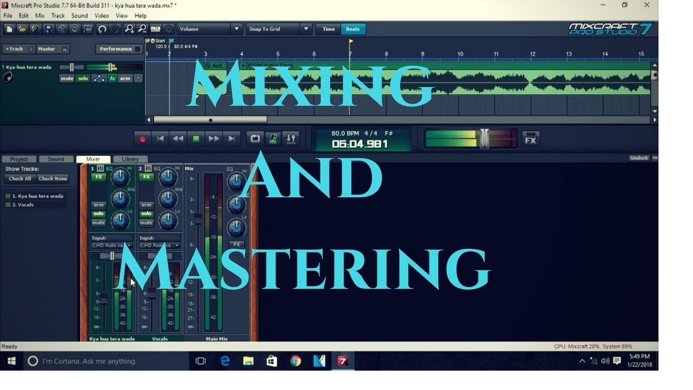This screenshot has width=693, height=390.
Task: Uncheck 1. Kya hua tera wada checkbox
Action: (x=8, y=196)
